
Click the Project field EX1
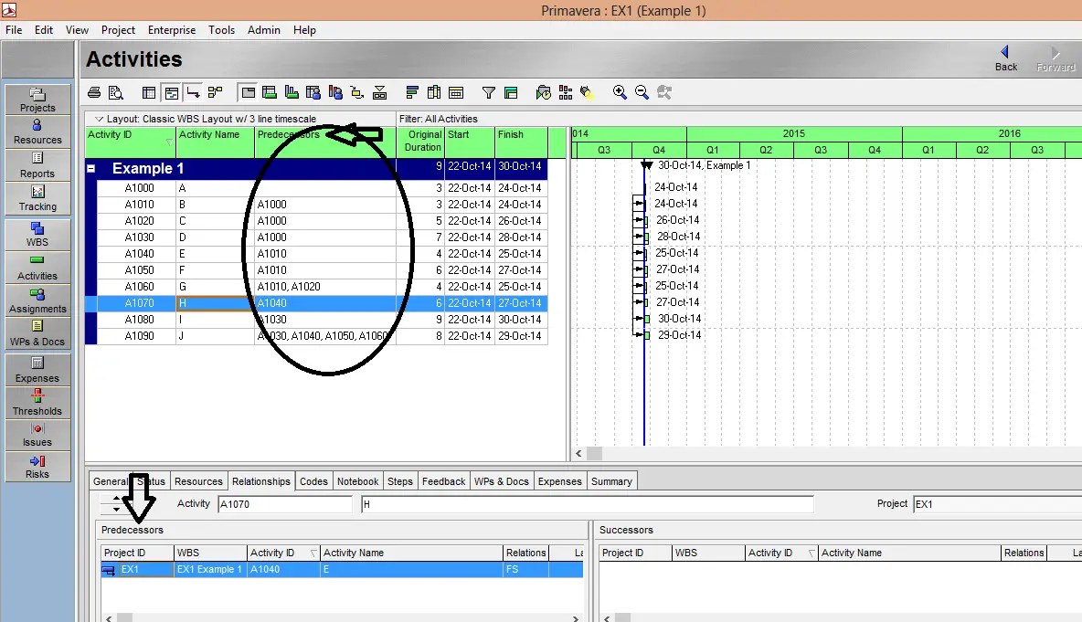998,504
